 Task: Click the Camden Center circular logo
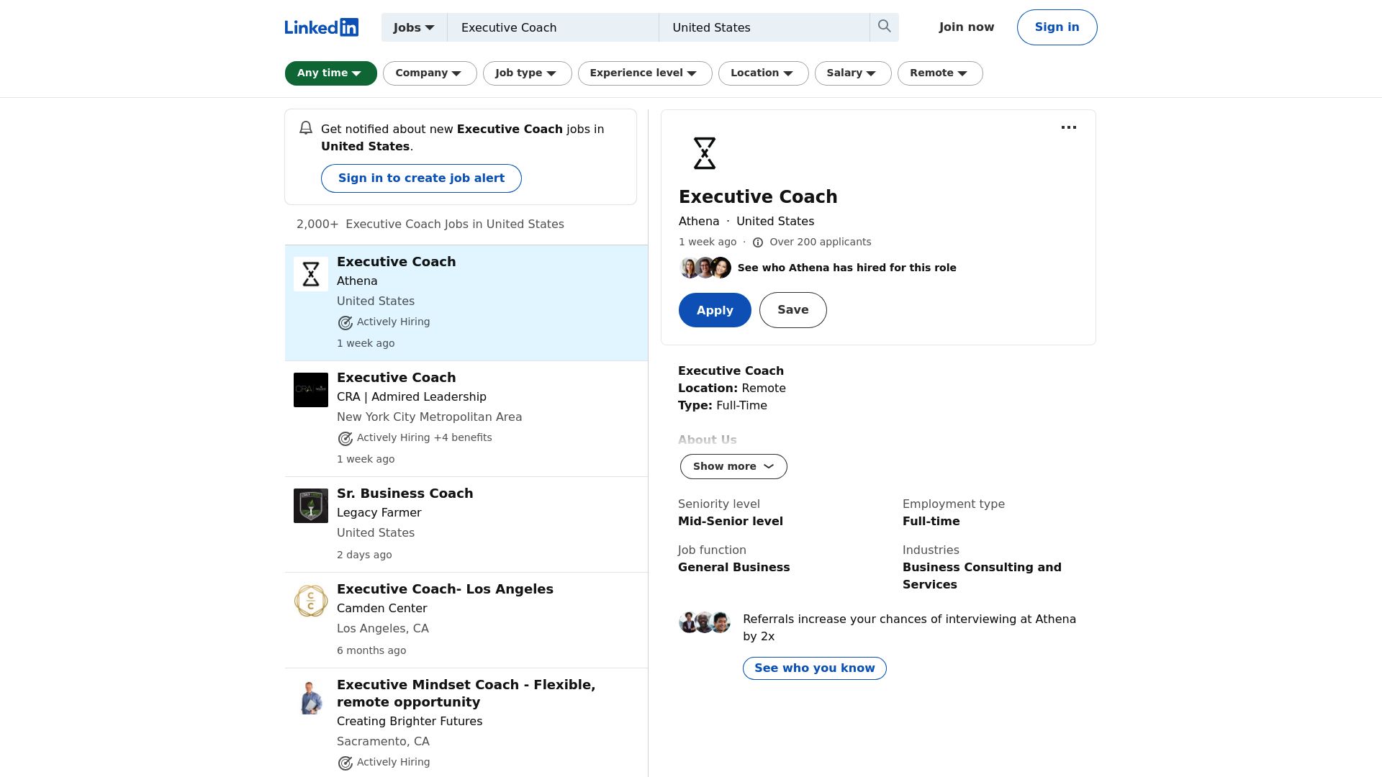click(x=311, y=601)
